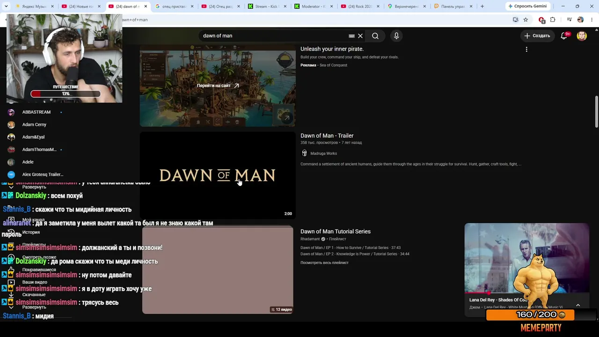Open the AdamThomasM... subscription

coord(39,150)
